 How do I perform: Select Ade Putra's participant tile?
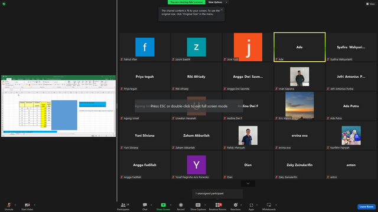pyautogui.click(x=351, y=106)
